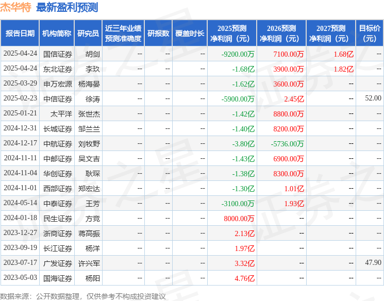Click the 近三年业绩预测准确度 header

tap(123, 34)
